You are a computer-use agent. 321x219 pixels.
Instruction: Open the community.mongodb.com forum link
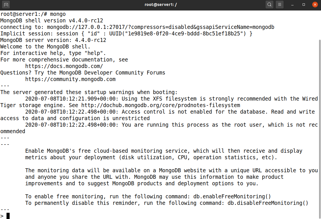pos(70,79)
